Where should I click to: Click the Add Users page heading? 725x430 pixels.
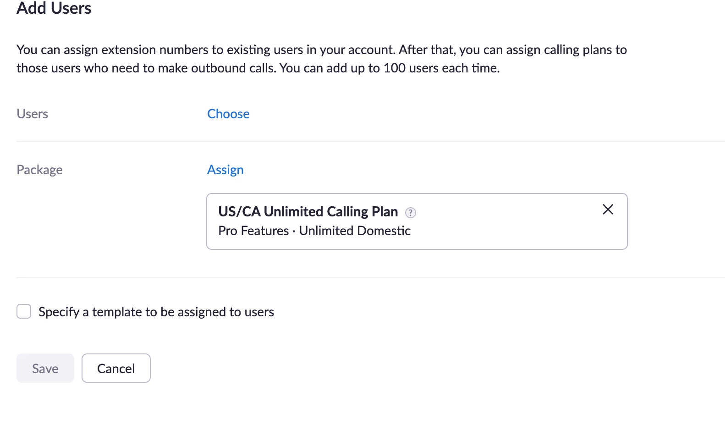54,8
